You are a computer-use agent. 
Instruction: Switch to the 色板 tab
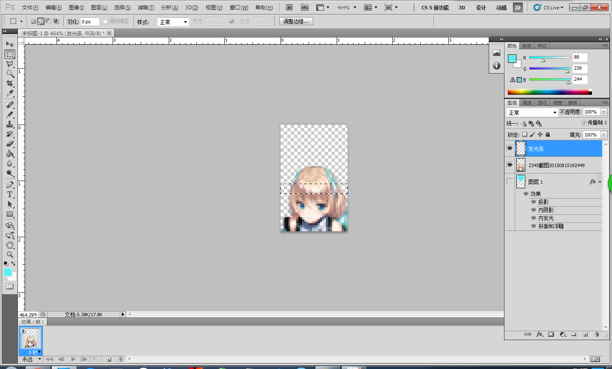[x=527, y=46]
